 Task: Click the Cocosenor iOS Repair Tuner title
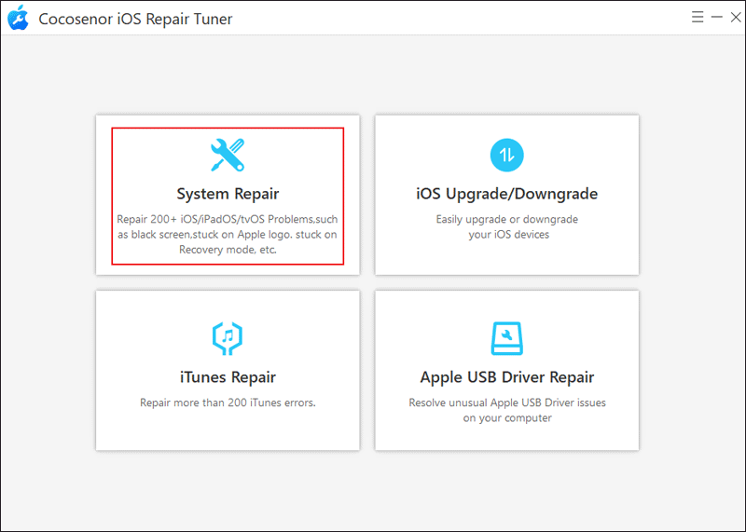135,19
